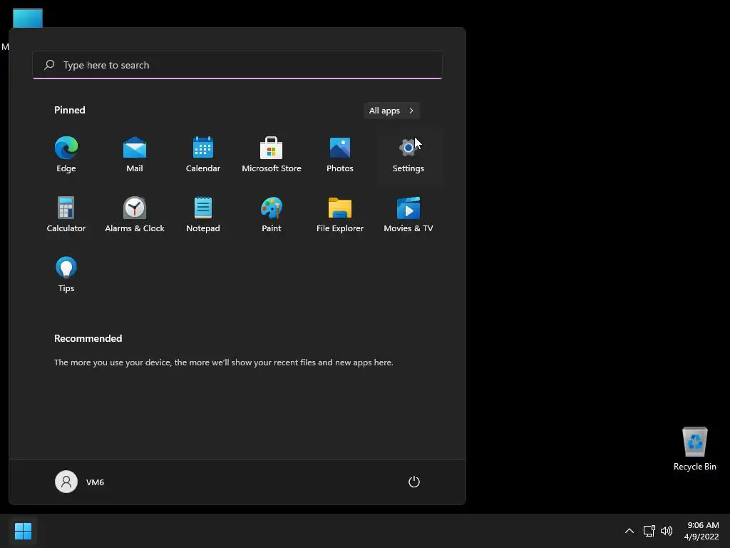Image resolution: width=730 pixels, height=548 pixels.
Task: Open the Edge browser from pinned apps
Action: click(x=66, y=154)
